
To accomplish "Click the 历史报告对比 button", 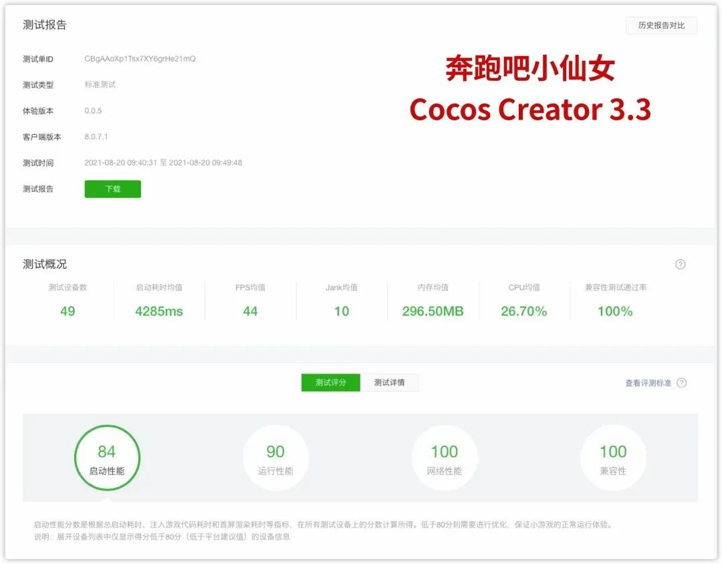I will click(x=661, y=25).
